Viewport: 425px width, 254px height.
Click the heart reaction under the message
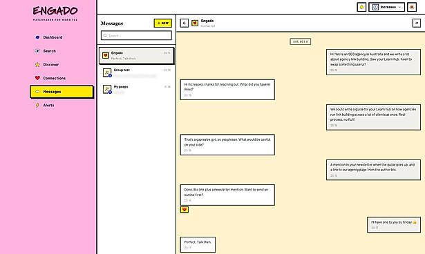tap(185, 210)
